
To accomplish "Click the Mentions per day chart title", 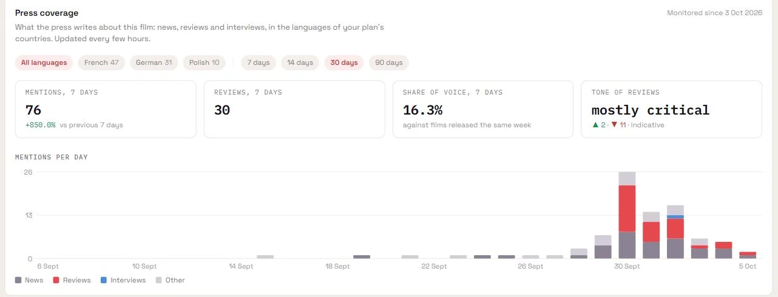I will [52, 157].
